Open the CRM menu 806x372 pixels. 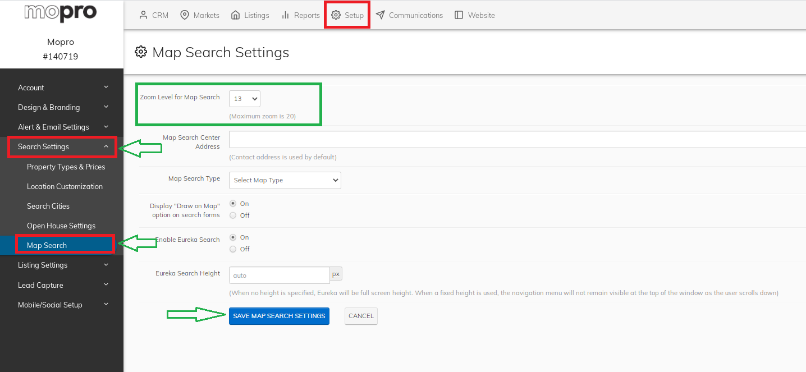pyautogui.click(x=153, y=15)
